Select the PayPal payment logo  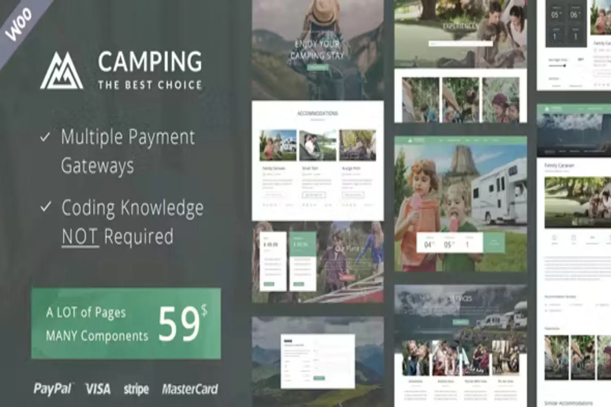(x=53, y=389)
